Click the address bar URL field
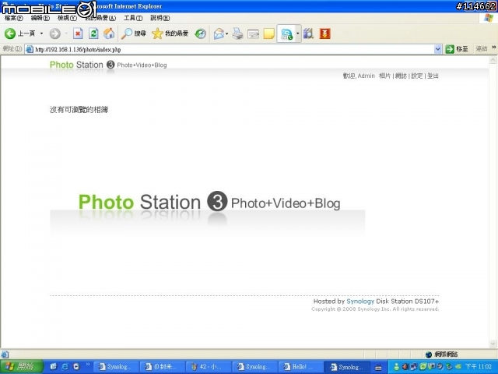The image size is (498, 374). 233,49
